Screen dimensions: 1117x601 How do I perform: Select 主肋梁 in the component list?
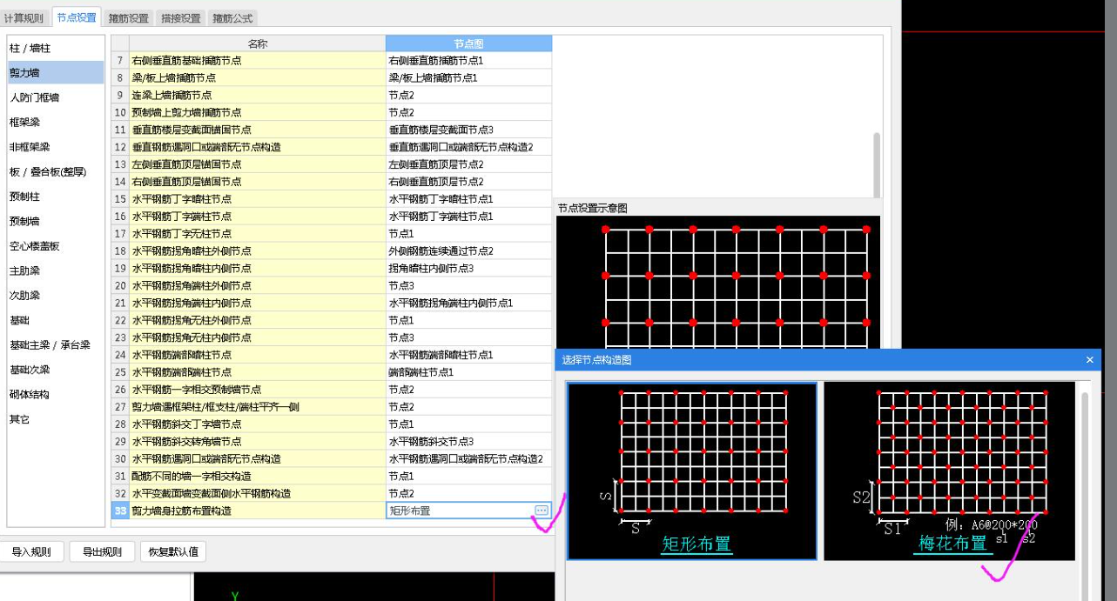56,270
